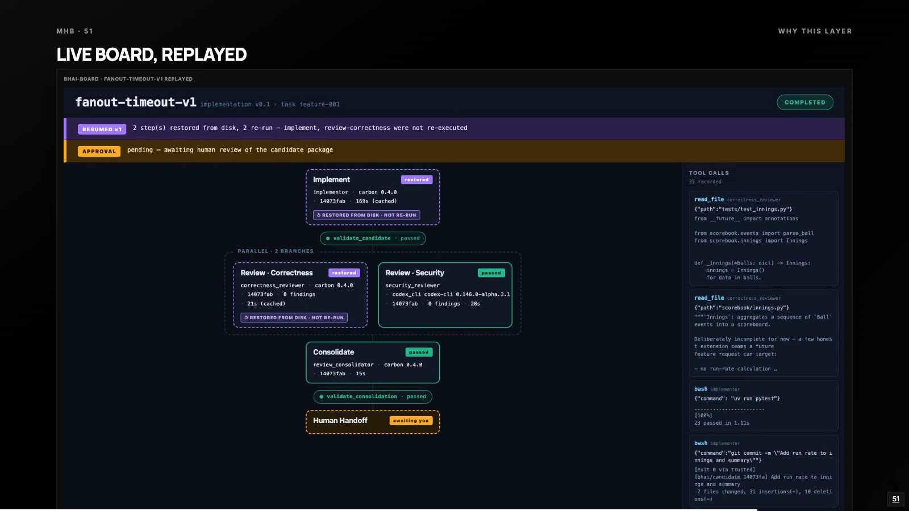Click '21s (cached)' in Review · Correctness

[x=266, y=304]
